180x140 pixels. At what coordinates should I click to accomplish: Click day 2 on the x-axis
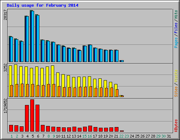tap(17, 136)
